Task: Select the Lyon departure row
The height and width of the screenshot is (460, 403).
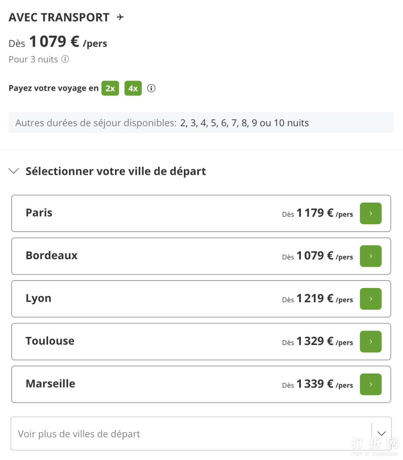Action: tap(149, 299)
